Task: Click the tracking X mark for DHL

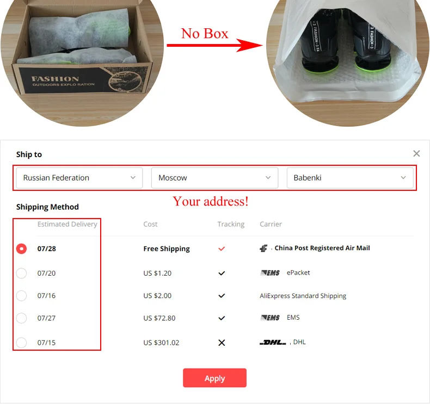Action: click(222, 343)
